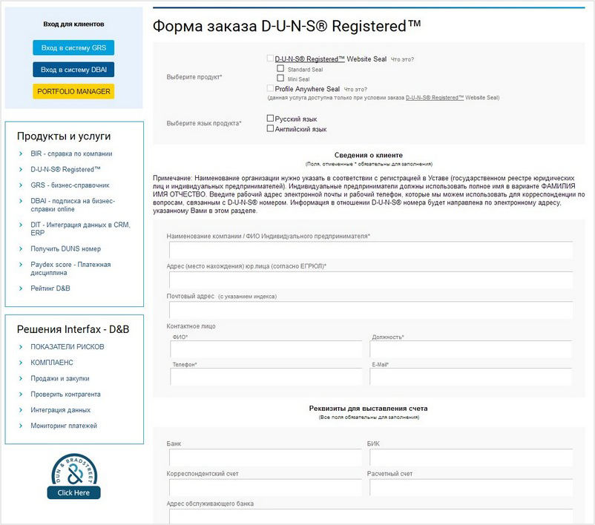The width and height of the screenshot is (595, 525).
Task: Open D-U-N-S® Registered™ sidebar item
Action: (65, 170)
